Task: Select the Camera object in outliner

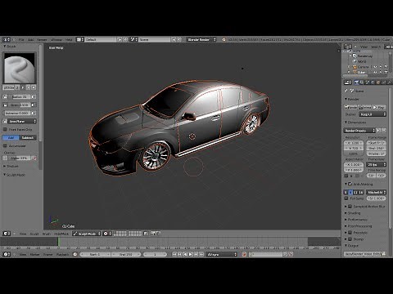Action: pyautogui.click(x=363, y=67)
